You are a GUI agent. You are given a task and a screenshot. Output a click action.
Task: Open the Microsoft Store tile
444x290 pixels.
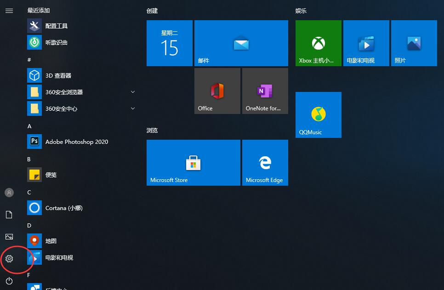tap(193, 163)
